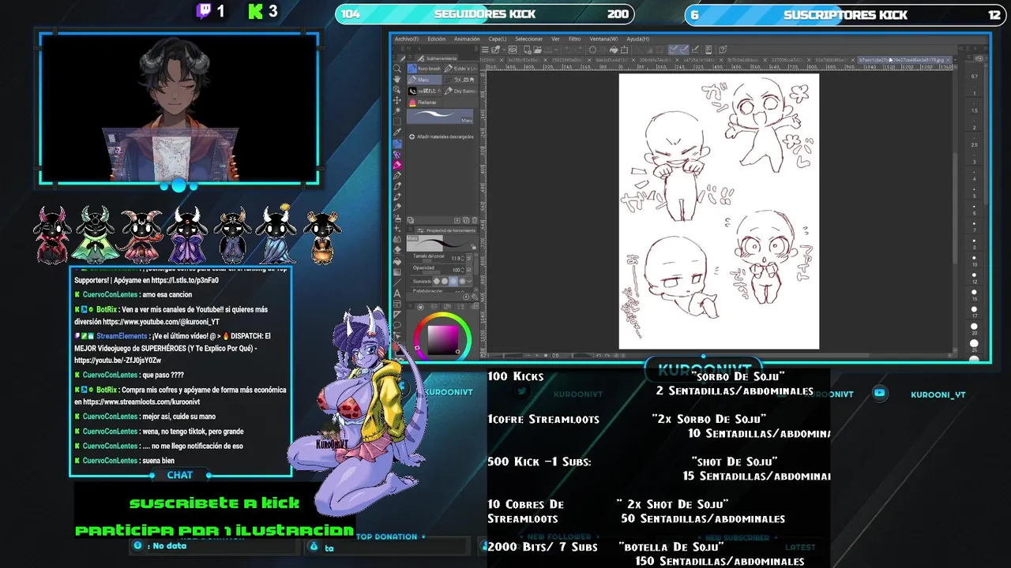
Task: Click the New document icon in the command bar
Action: click(528, 50)
